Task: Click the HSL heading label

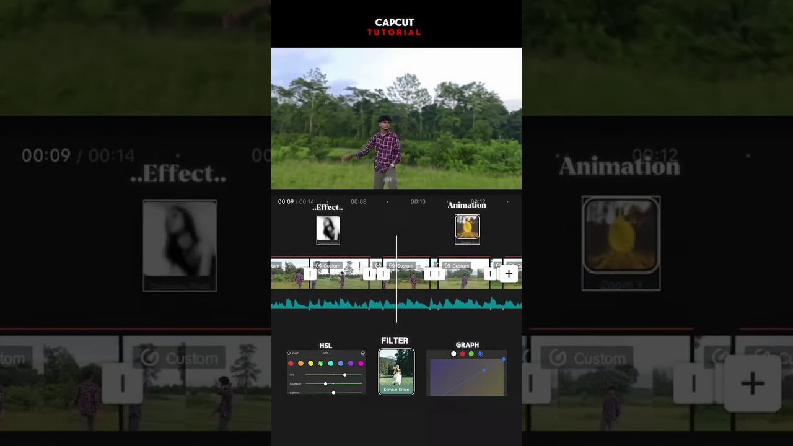Action: (x=325, y=346)
